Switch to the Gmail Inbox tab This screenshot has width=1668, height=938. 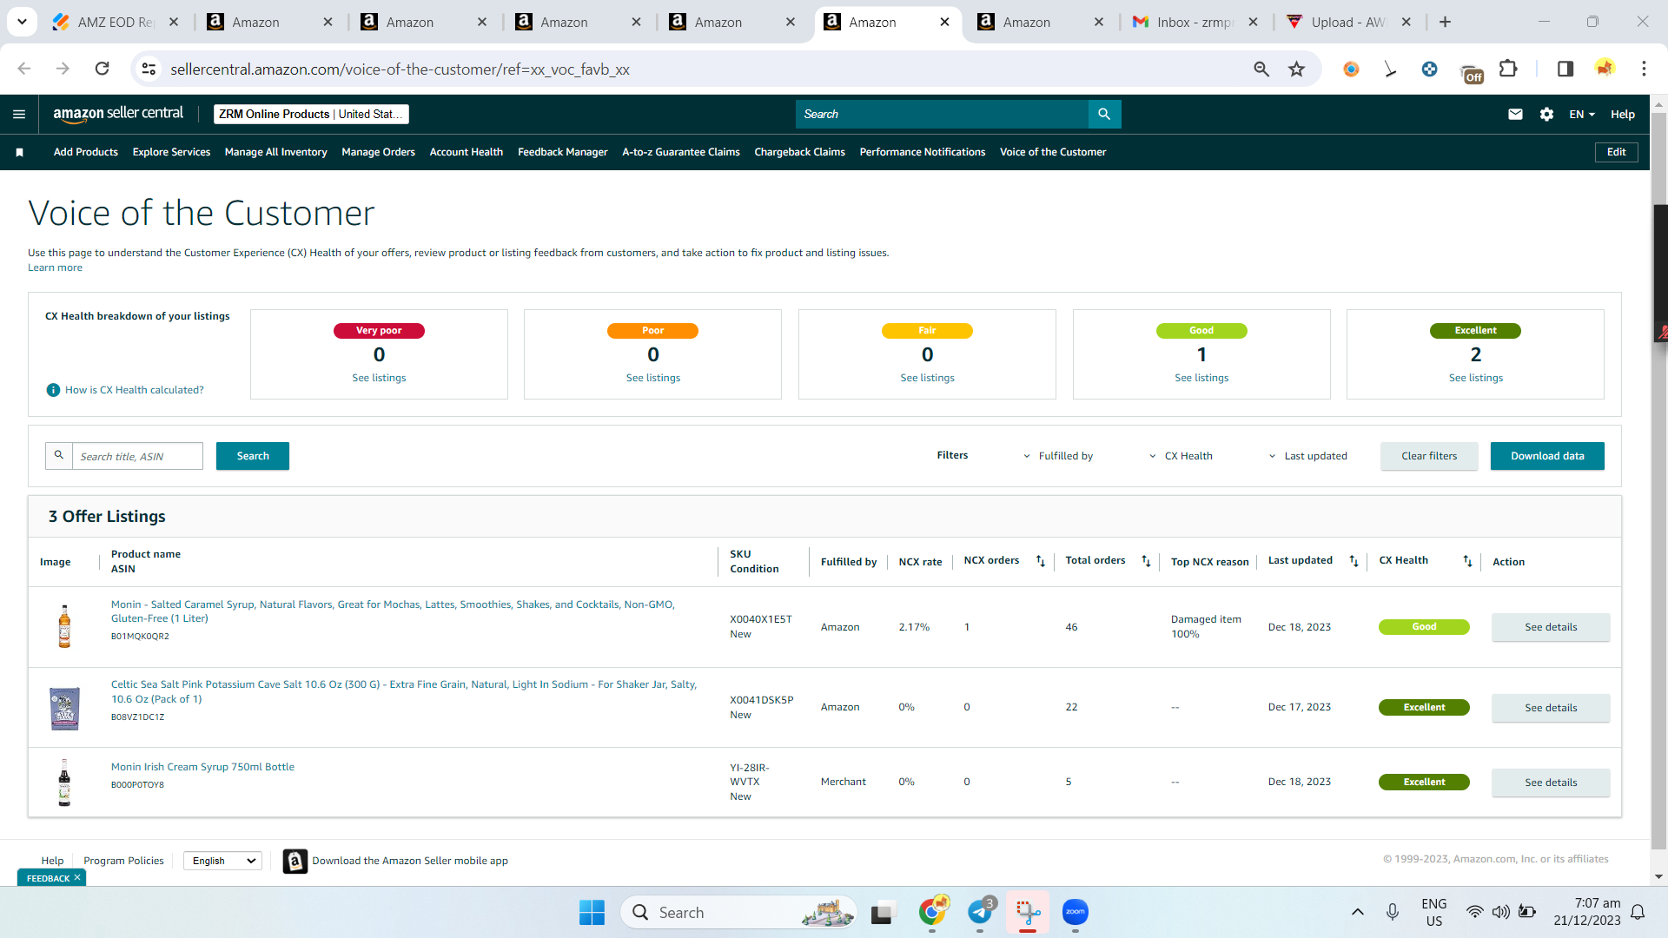click(1195, 22)
